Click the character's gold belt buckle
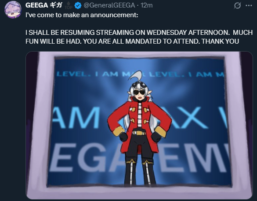Image resolution: width=257 pixels, height=201 pixels. point(139,133)
